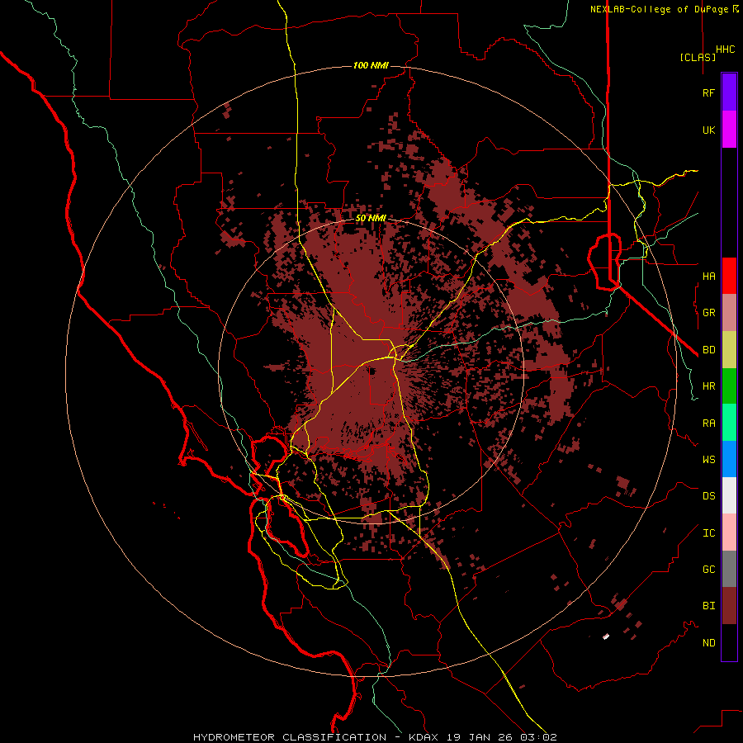Screen dimensions: 743x743
Task: Click the ND legend label
Action: coord(708,643)
